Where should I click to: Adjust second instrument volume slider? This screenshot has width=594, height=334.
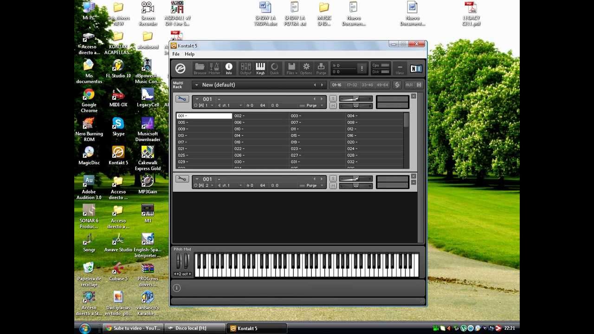(356, 179)
